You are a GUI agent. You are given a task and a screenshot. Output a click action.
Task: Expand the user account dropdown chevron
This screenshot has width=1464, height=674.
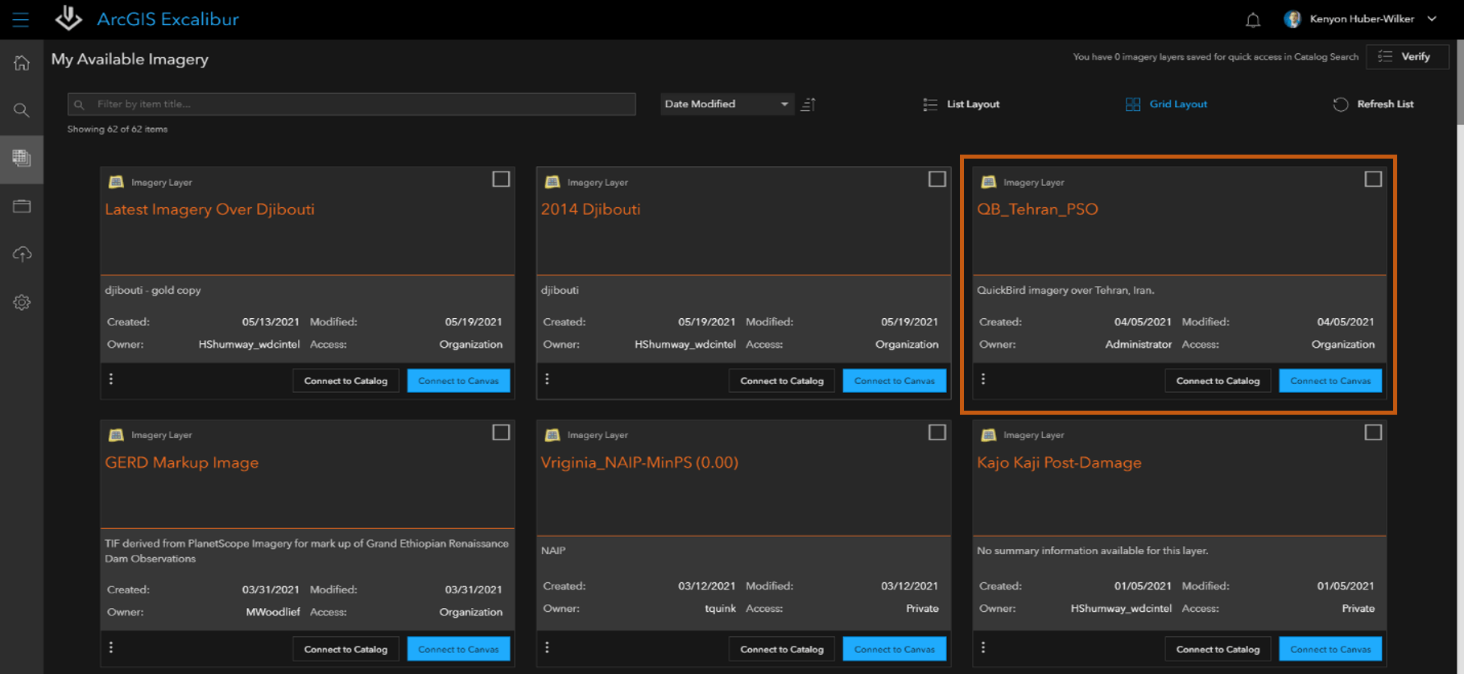point(1433,19)
